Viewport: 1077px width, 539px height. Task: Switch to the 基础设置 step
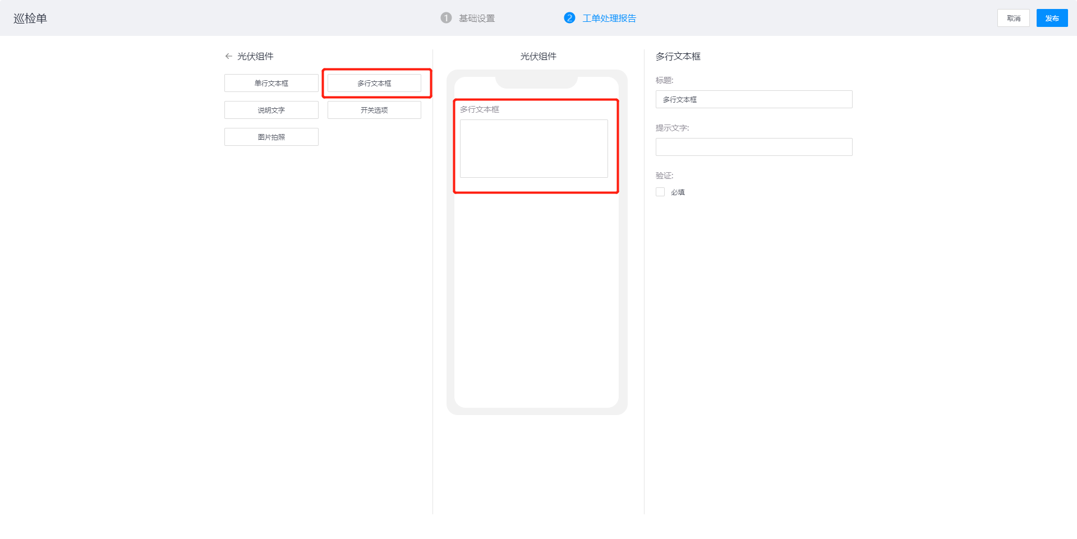[x=477, y=19]
